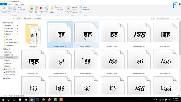Select This PC in navigation pane
This screenshot has height=102, width=181.
point(7,49)
